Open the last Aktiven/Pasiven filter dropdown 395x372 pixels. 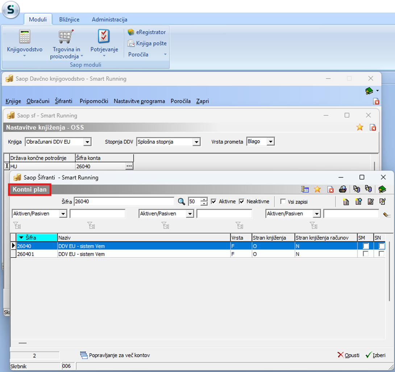pos(317,214)
